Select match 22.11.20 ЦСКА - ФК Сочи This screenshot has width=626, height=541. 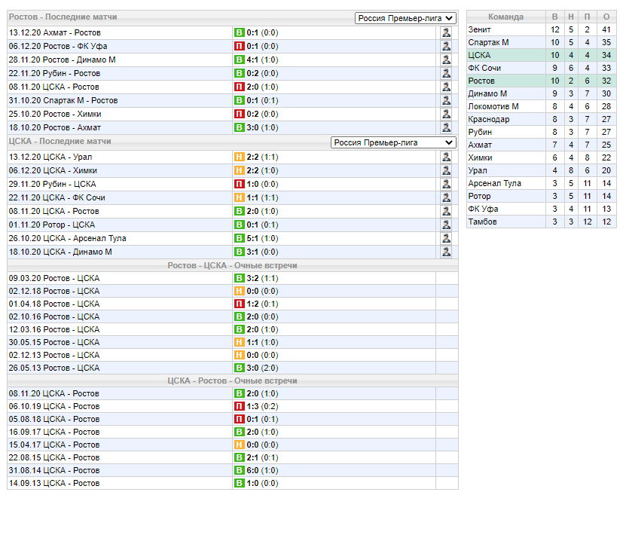pos(56,197)
